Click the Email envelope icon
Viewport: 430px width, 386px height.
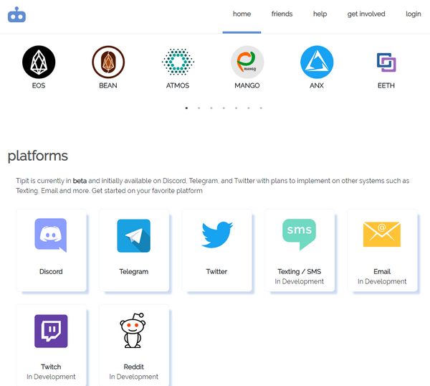pyautogui.click(x=382, y=235)
